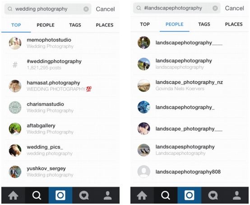Tap search magnifier icon in right screen's bottom bar
Screen dimensions: 250x205
tap(166, 195)
